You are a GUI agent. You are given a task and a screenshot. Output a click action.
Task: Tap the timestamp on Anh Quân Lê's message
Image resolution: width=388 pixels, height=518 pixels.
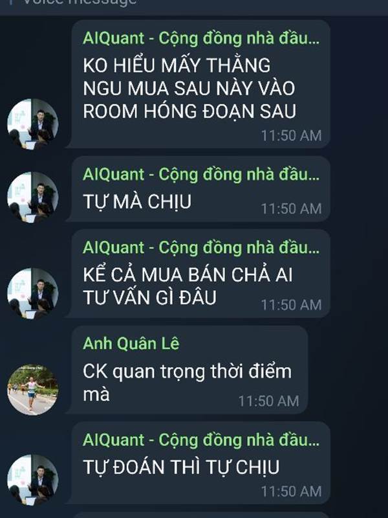[268, 401]
